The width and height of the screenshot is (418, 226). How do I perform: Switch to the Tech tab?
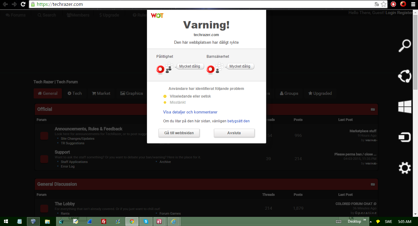[x=75, y=93]
